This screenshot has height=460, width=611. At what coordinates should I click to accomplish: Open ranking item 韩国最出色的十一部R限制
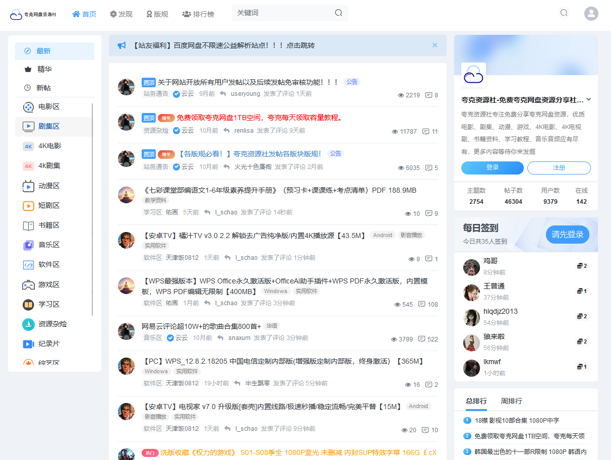(530, 452)
